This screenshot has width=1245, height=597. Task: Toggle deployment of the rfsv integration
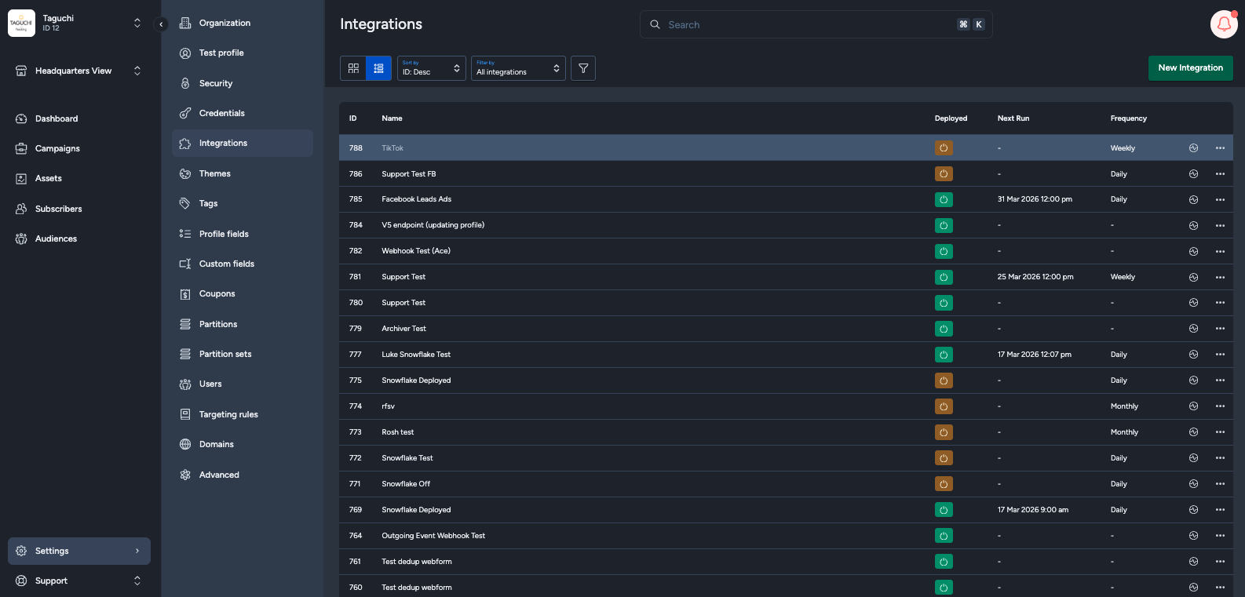point(944,406)
